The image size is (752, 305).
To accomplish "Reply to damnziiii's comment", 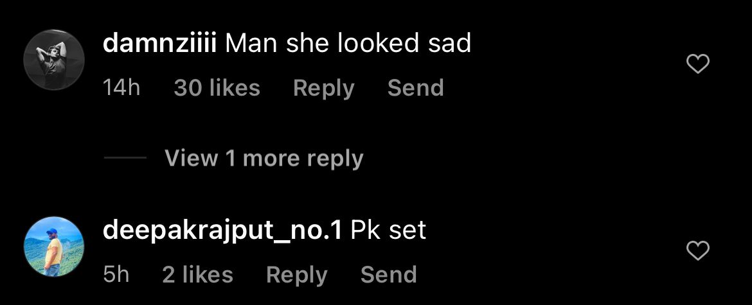I will 324,89.
